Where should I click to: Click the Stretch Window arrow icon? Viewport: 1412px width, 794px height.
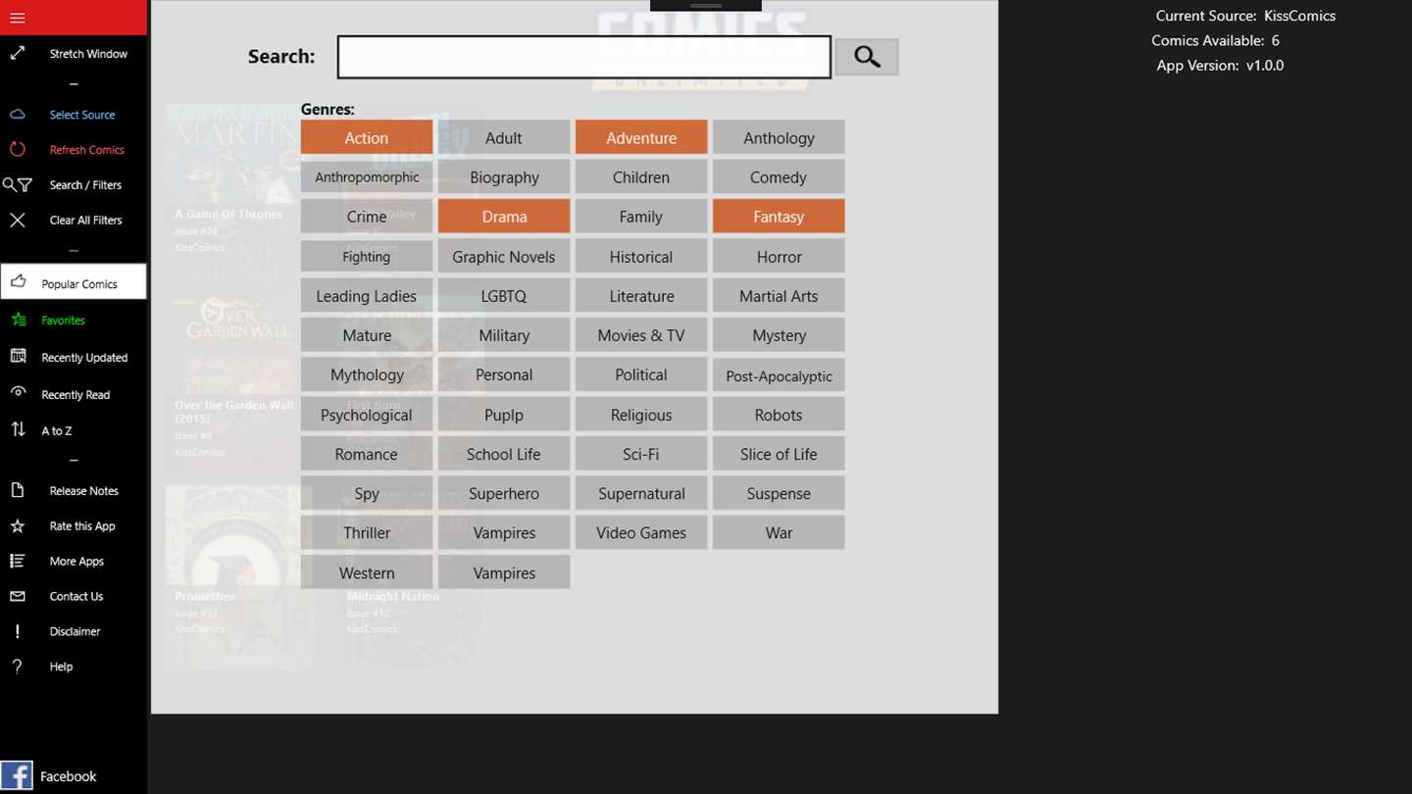[x=18, y=53]
